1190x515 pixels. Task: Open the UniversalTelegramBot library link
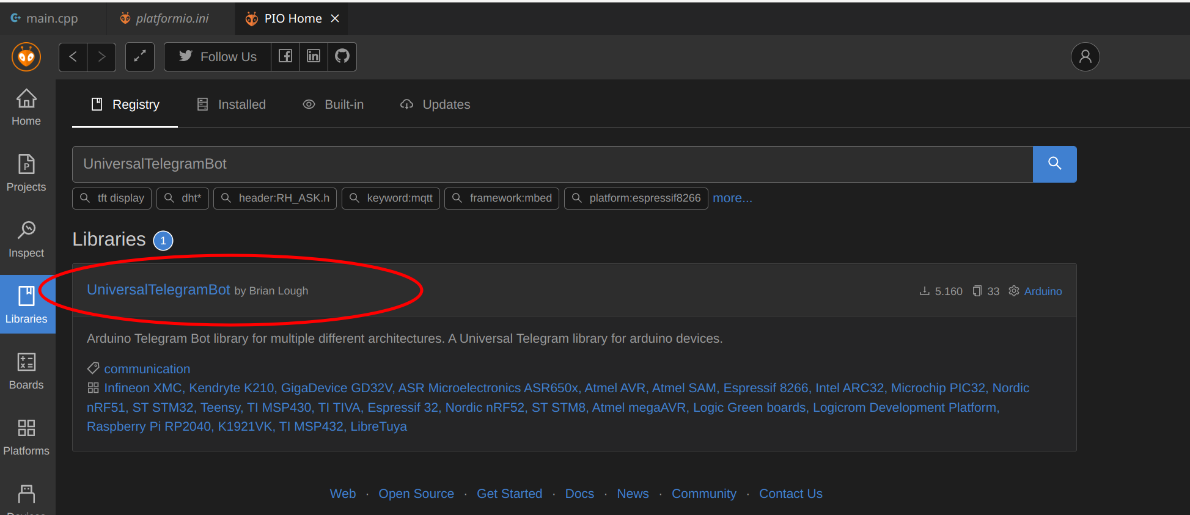coord(158,290)
